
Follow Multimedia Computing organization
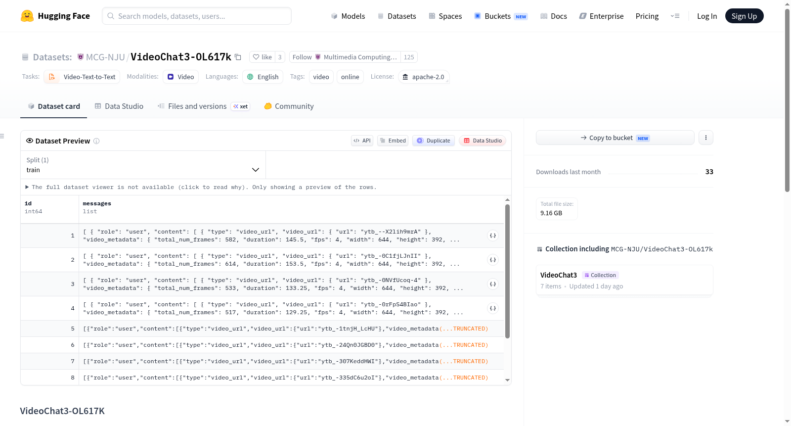345,57
